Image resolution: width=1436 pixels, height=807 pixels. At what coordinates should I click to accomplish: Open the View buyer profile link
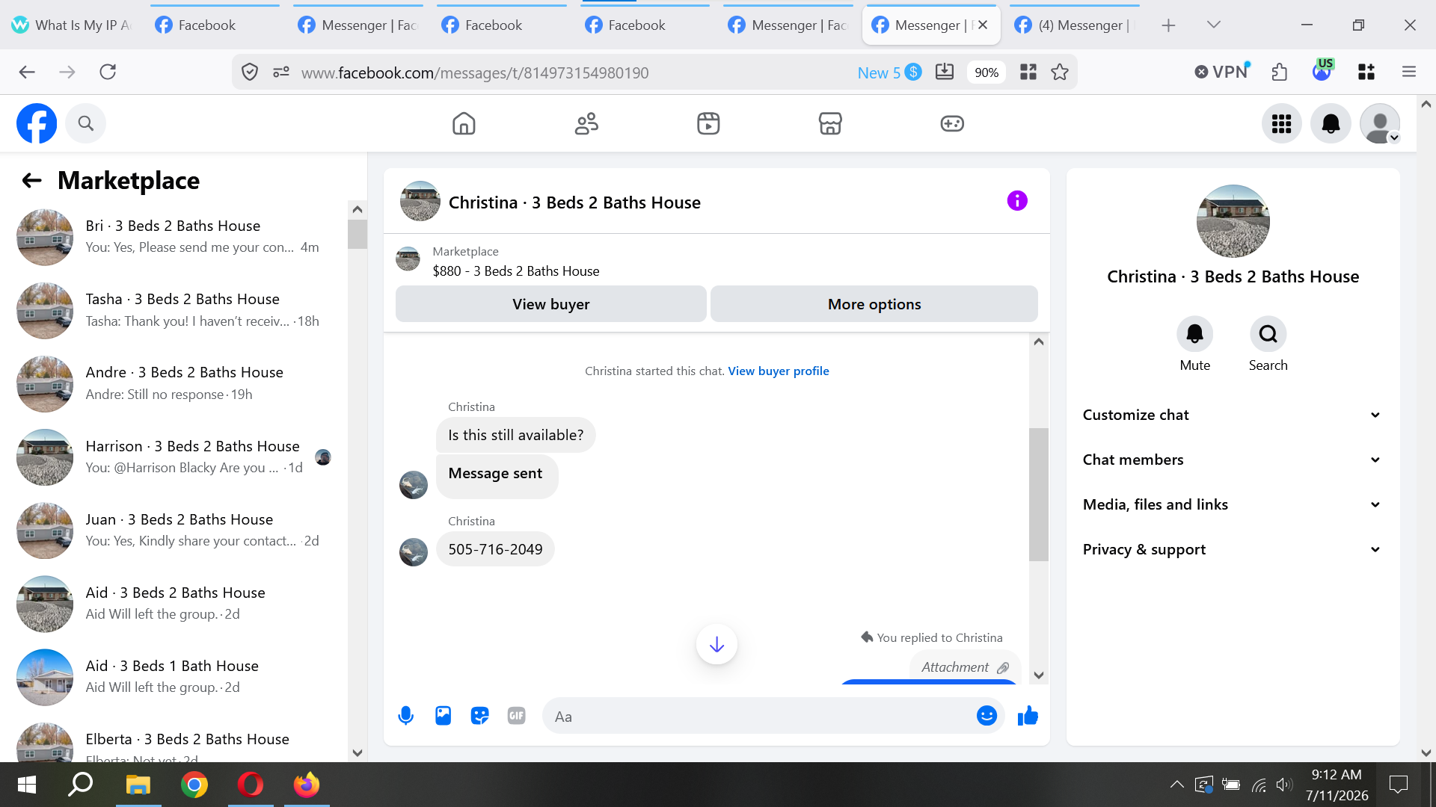(779, 371)
